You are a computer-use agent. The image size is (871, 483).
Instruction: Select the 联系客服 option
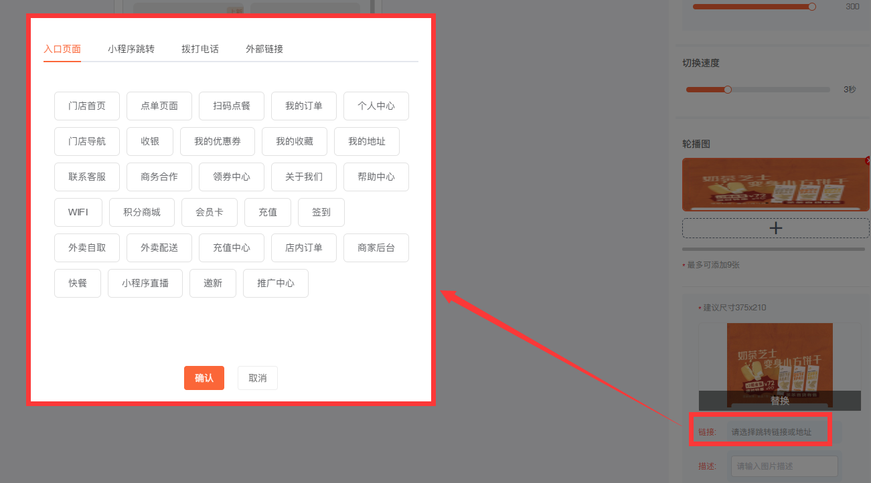87,177
